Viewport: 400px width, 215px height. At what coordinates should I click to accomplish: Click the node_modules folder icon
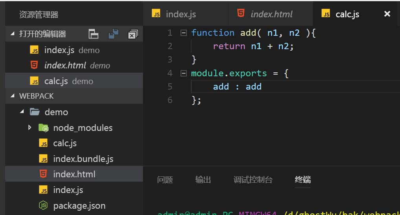click(x=43, y=127)
